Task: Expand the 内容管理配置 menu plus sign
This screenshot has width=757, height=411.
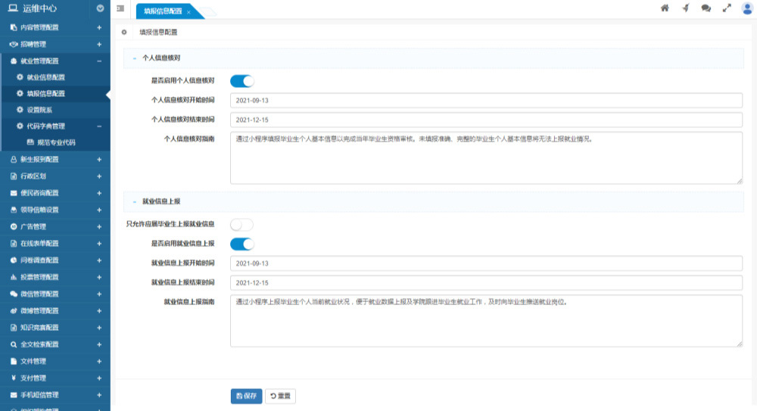Action: [99, 27]
